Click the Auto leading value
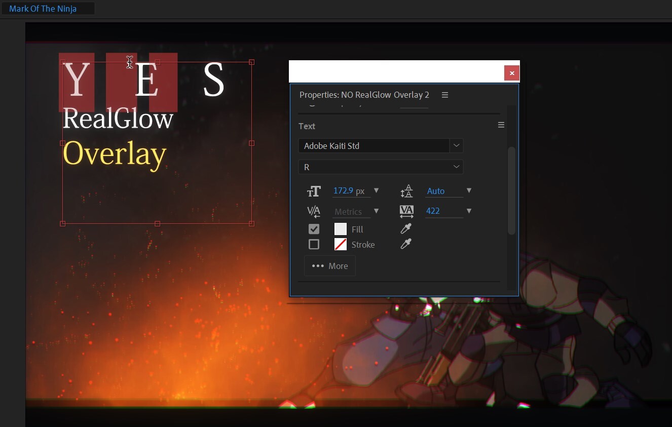The width and height of the screenshot is (672, 427). click(x=436, y=191)
